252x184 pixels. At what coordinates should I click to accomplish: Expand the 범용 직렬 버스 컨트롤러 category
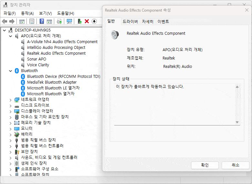(10, 146)
